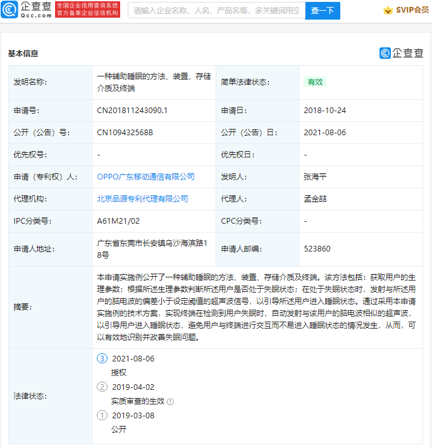Click the 有效 legal status badge
The image size is (432, 448).
click(315, 82)
